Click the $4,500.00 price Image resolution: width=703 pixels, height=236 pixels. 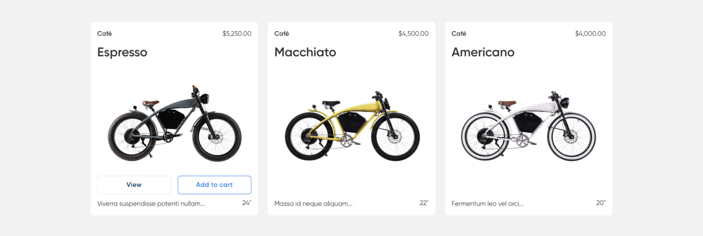(x=413, y=34)
